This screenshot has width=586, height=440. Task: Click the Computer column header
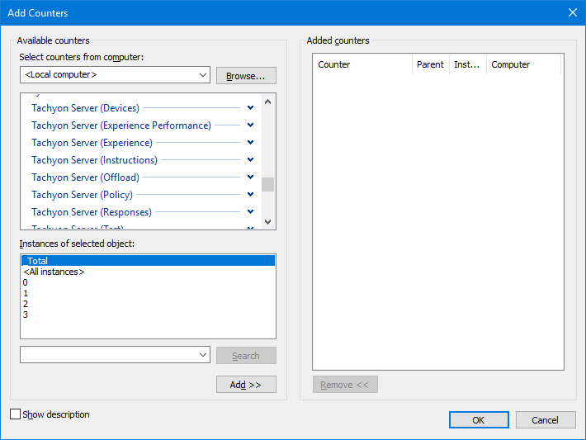click(523, 64)
